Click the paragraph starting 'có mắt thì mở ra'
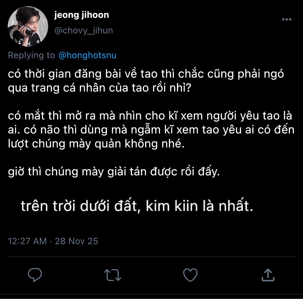 (x=151, y=130)
